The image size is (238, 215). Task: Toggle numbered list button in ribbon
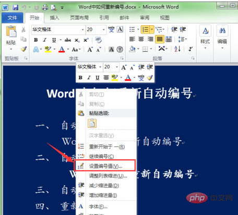145,29
